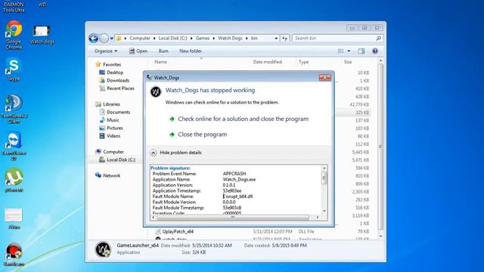Click the Open toolbar button
Screen dimensions: 484x272
pyautogui.click(x=138, y=51)
